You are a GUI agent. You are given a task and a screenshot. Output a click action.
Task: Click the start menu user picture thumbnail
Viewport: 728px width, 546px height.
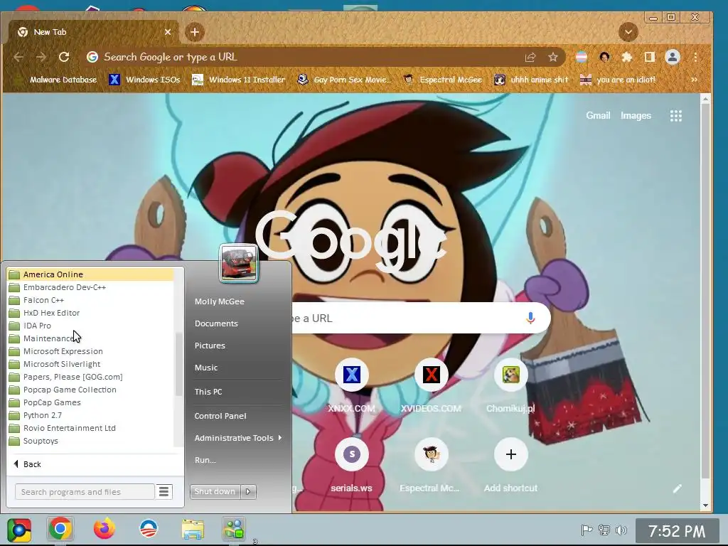click(x=239, y=263)
